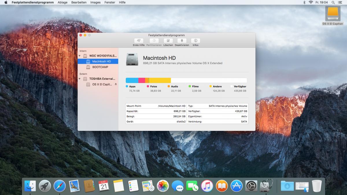Open Notification Center from menu bar
347x195 pixels.
point(340,2)
